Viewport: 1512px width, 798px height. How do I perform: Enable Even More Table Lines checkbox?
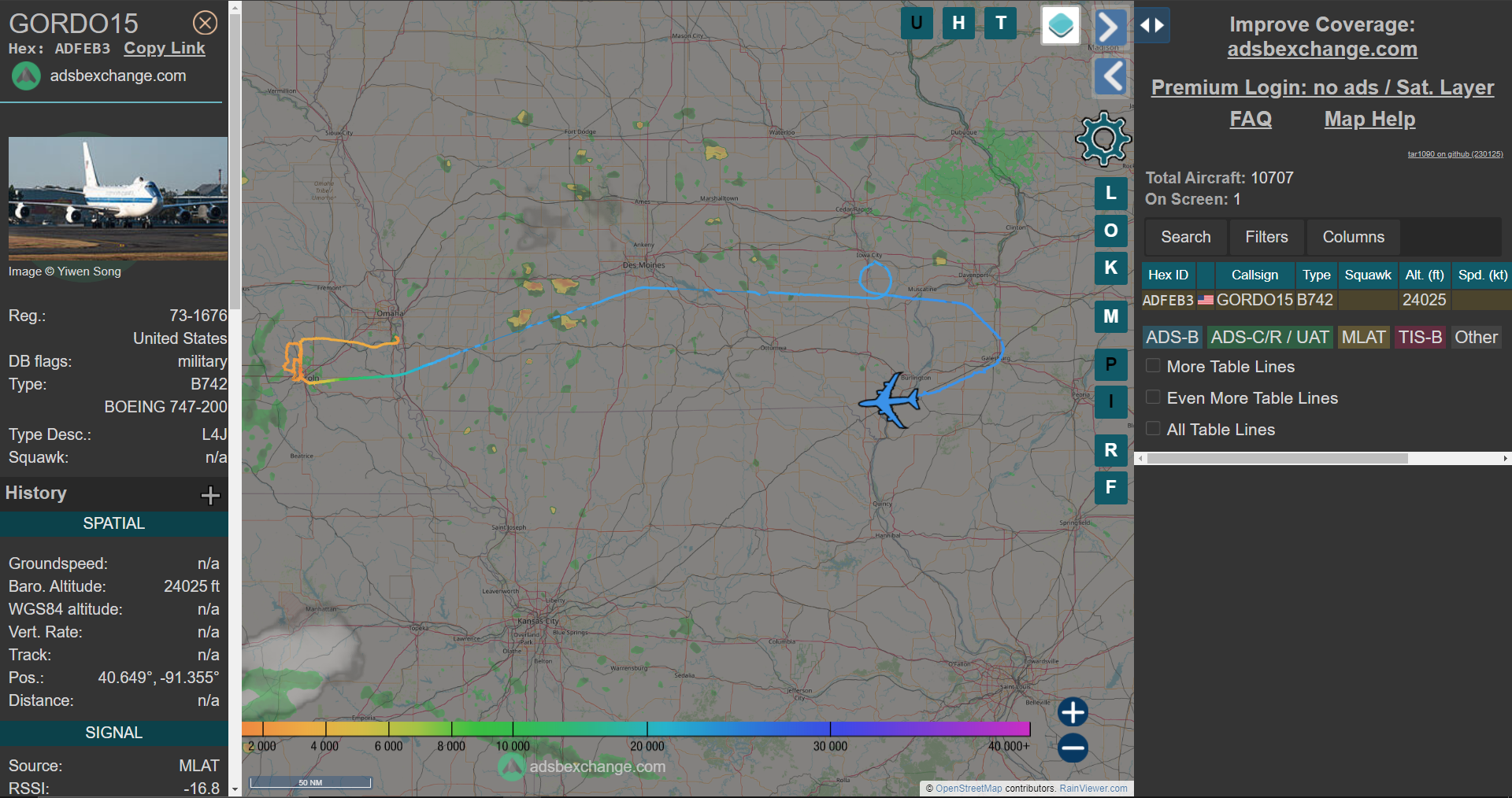[1153, 397]
